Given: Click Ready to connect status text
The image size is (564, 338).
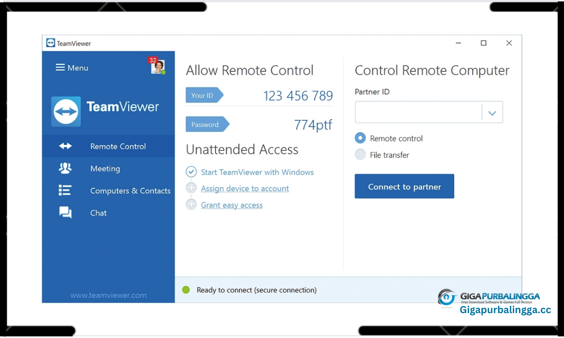Looking at the screenshot, I should (257, 290).
